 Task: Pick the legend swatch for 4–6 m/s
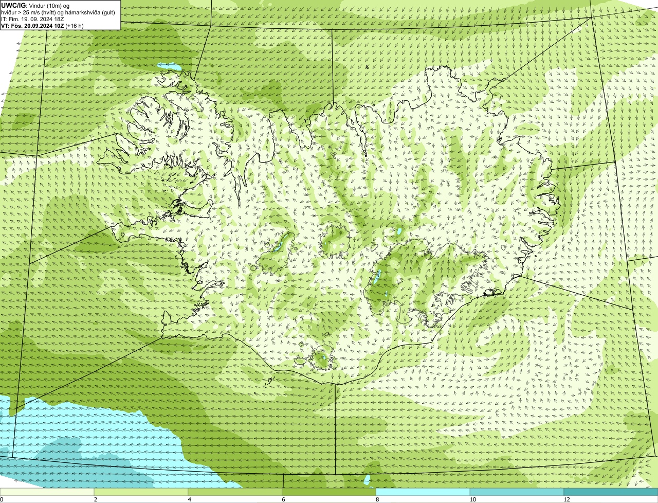(235, 492)
